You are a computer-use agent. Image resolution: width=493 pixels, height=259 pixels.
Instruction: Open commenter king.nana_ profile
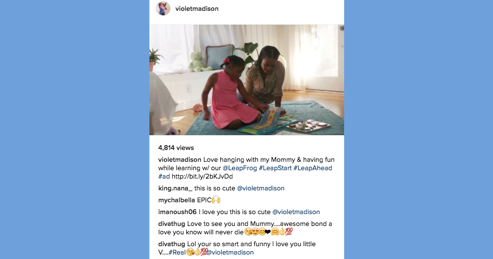click(175, 188)
